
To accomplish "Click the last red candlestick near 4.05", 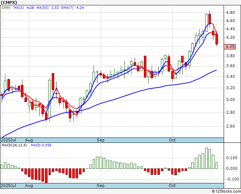I will [x=217, y=39].
